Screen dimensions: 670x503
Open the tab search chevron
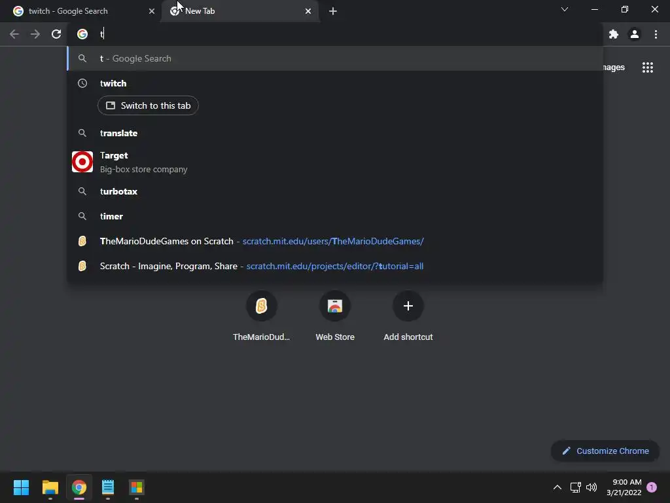click(565, 9)
